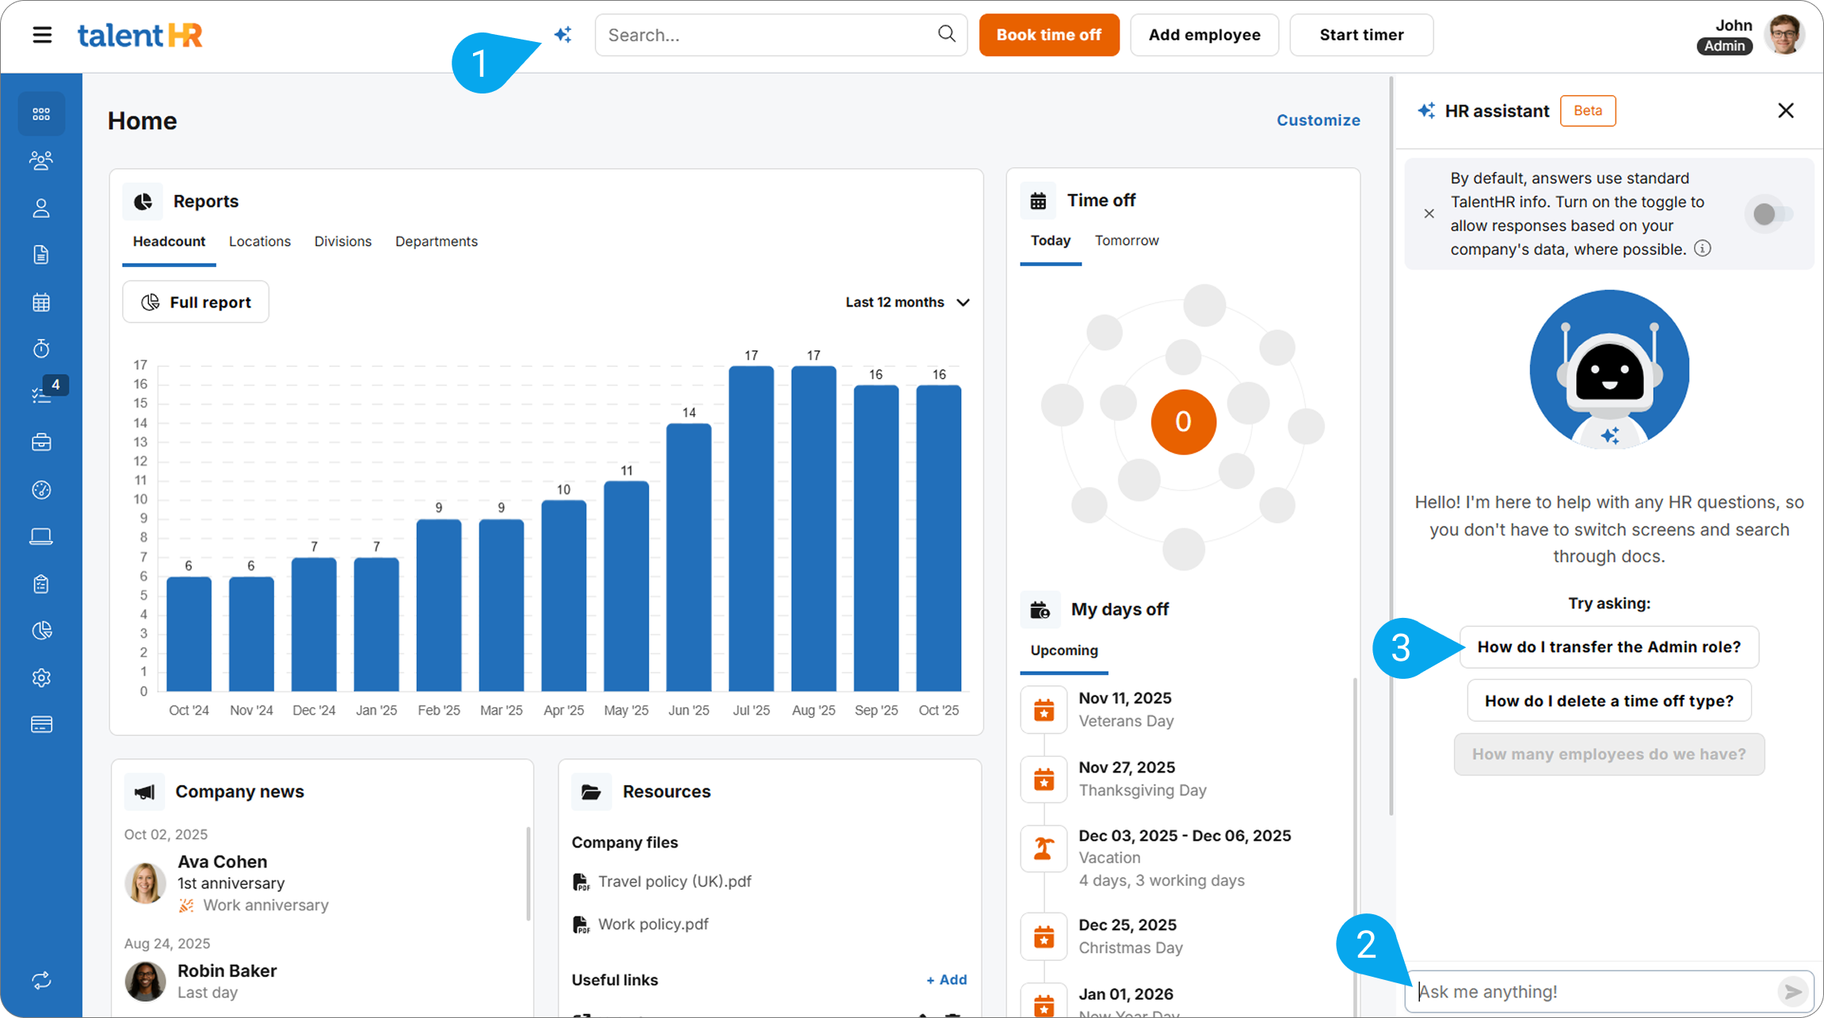Select 'How do I transfer the Admin role?' suggestion

pyautogui.click(x=1608, y=647)
